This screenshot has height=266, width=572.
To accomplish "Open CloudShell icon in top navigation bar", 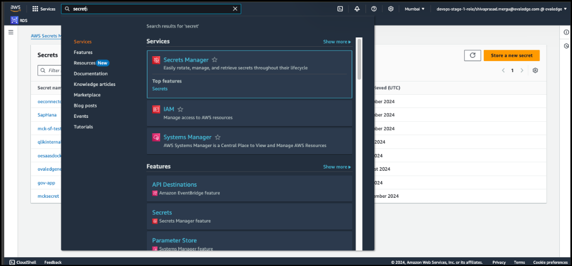I will click(x=340, y=9).
